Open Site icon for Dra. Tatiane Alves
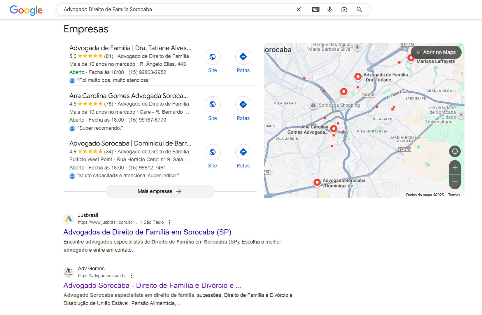 [213, 57]
